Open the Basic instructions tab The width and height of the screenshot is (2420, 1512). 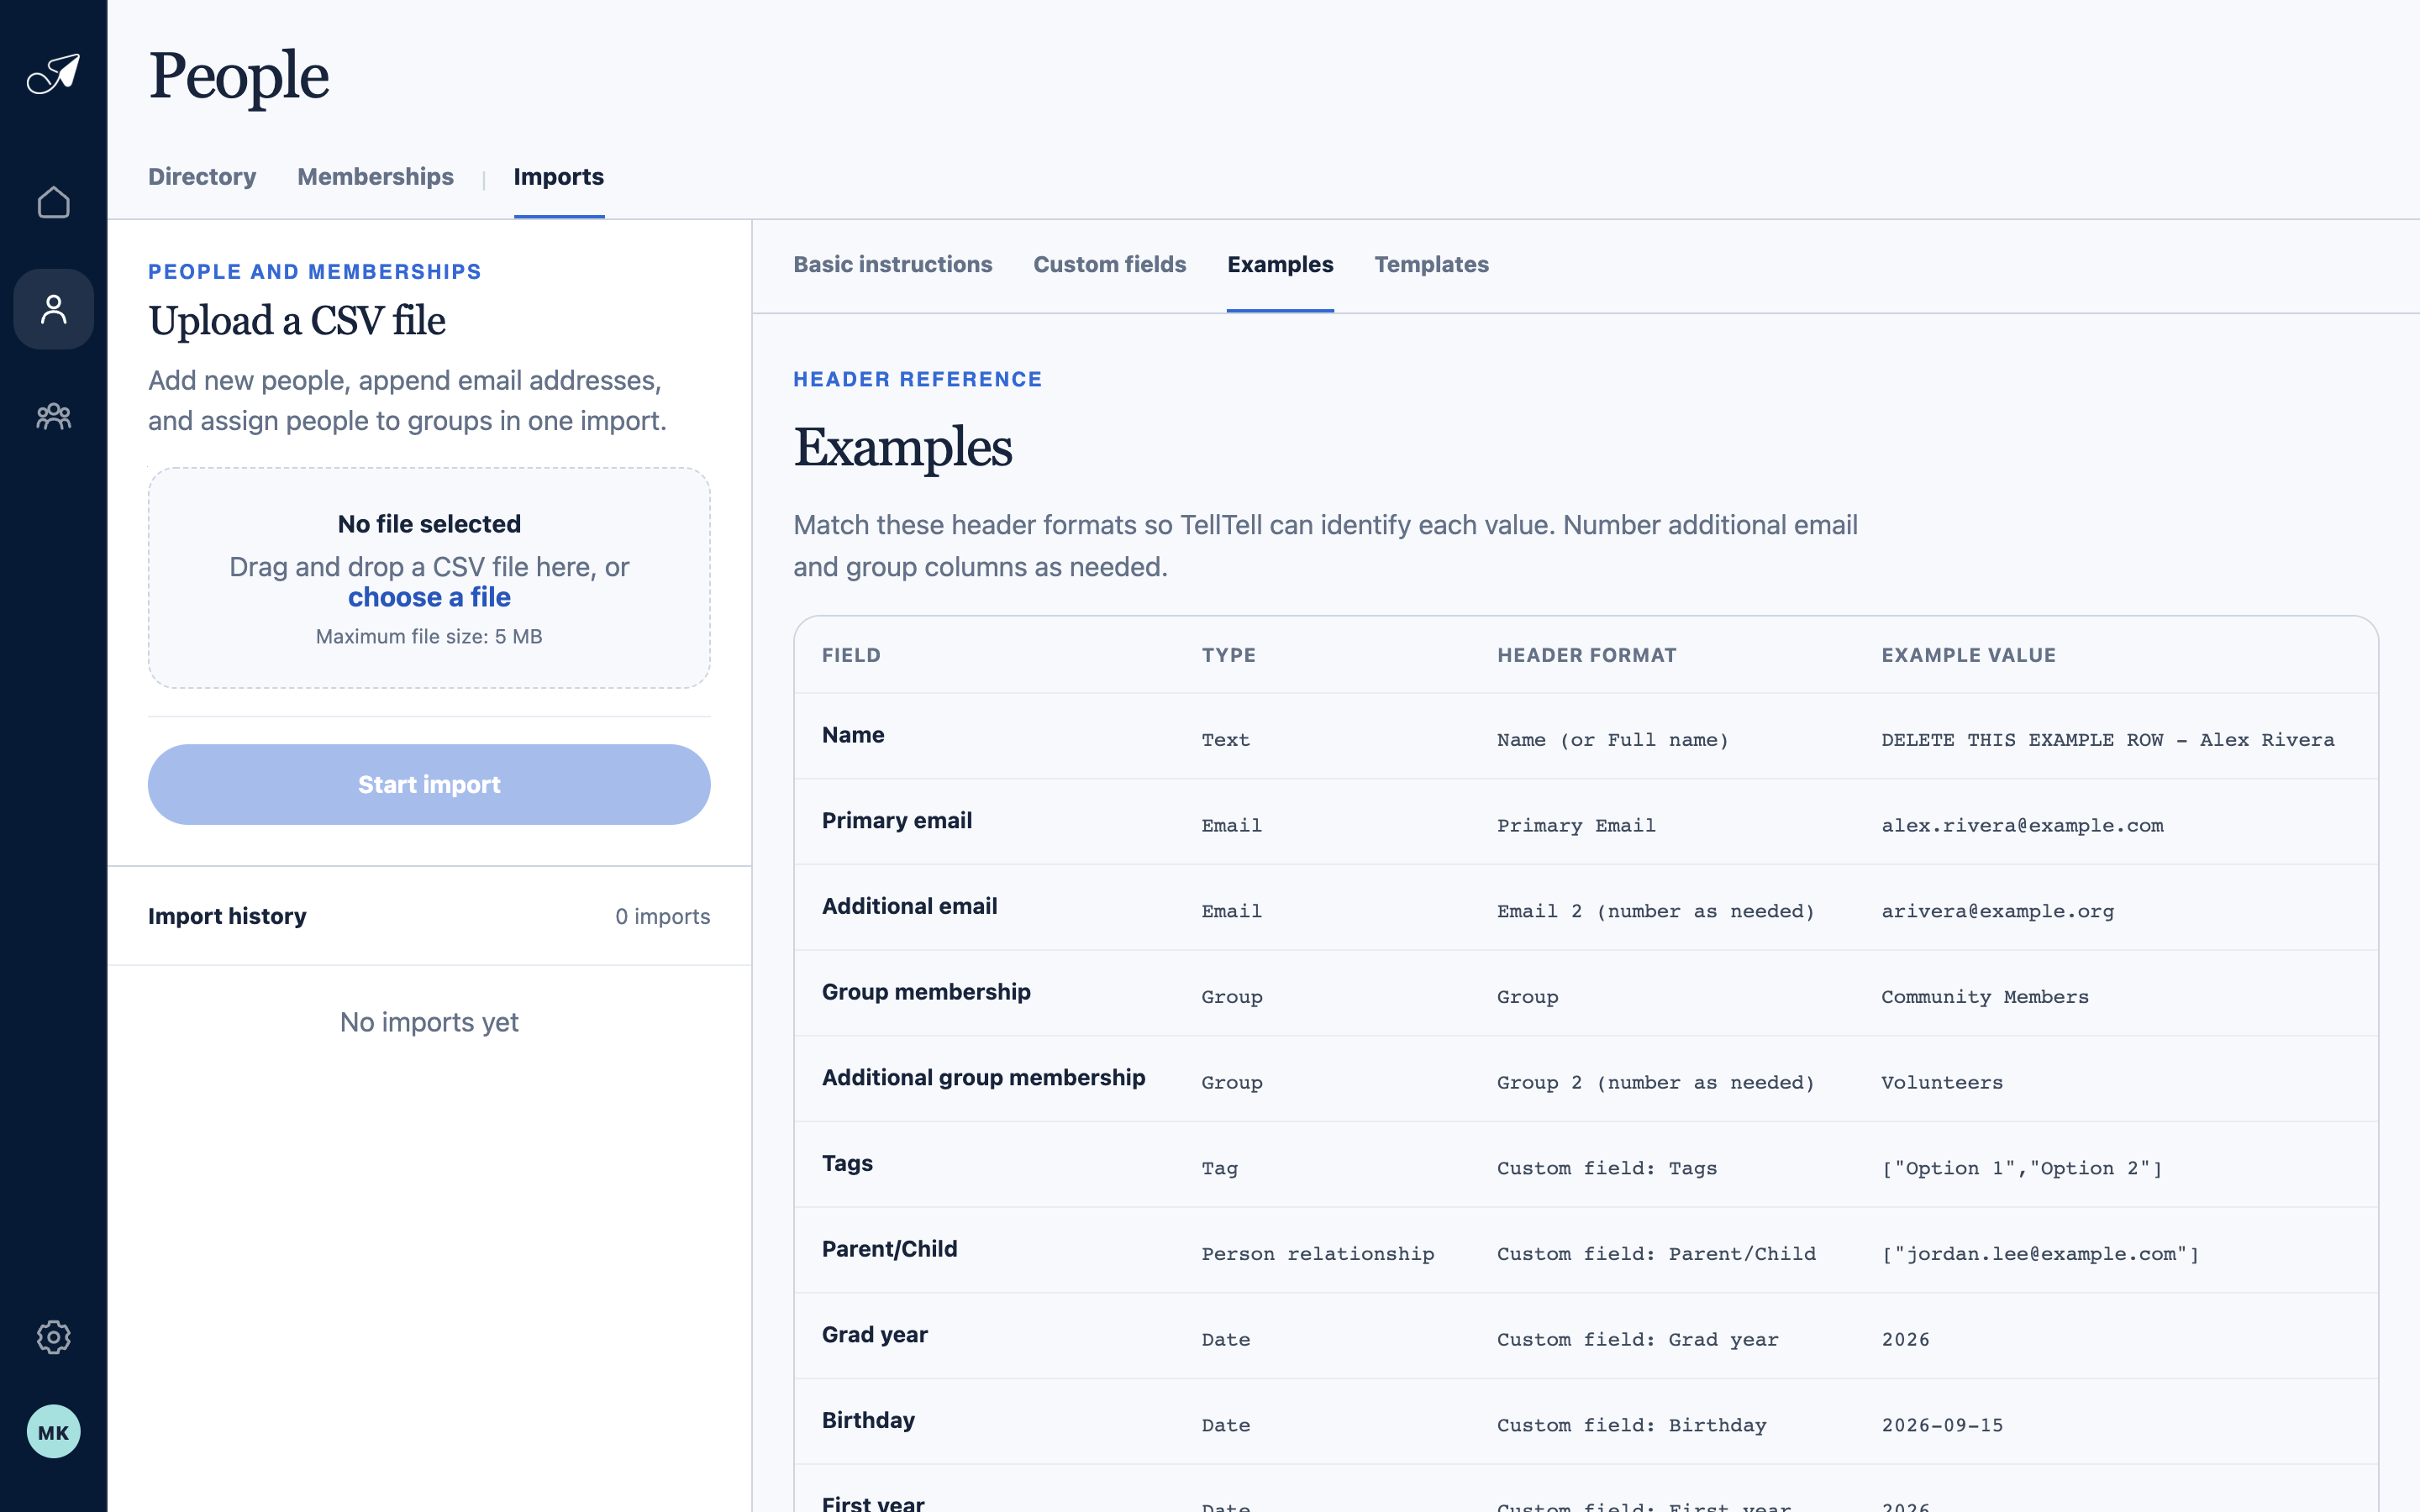(x=893, y=265)
